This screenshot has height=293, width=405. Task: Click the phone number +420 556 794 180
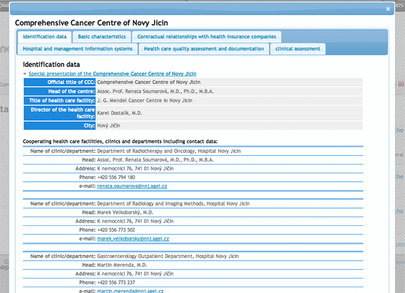116,177
